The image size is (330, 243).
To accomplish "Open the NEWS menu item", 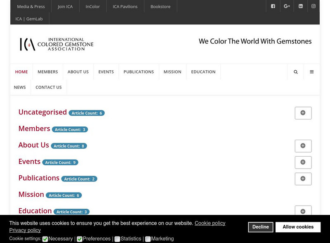I will [20, 87].
